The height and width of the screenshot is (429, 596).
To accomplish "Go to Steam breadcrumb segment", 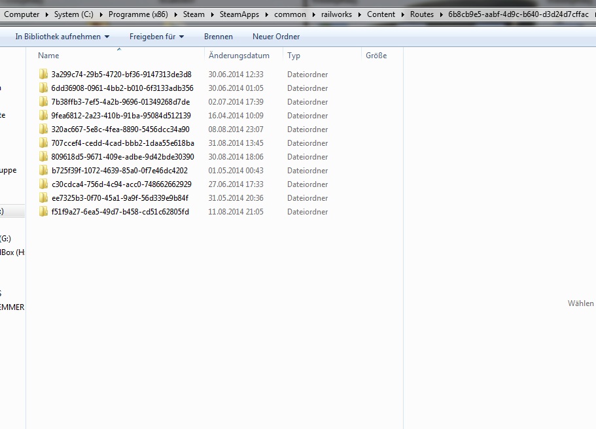I will point(194,14).
